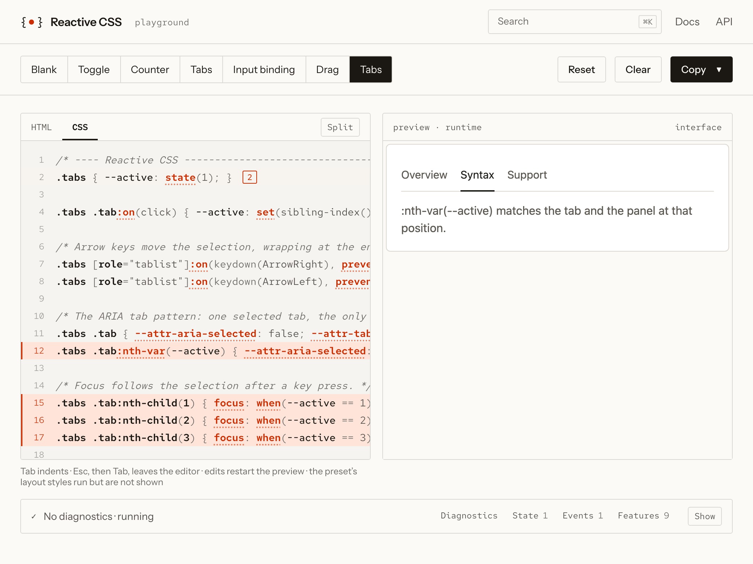Viewport: 753px width, 564px height.
Task: Select the State 1 footer item
Action: tap(530, 516)
